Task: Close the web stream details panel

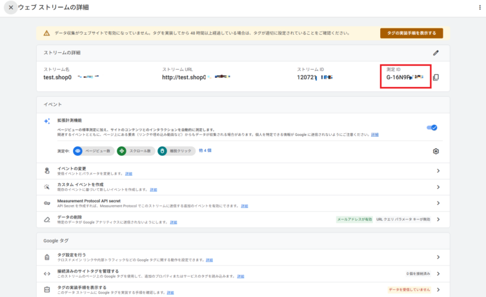Action: [11, 8]
